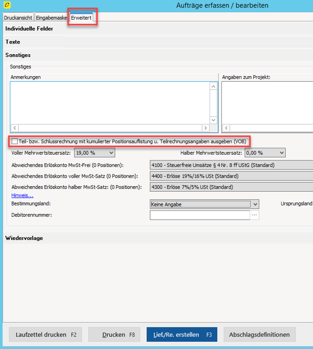Image resolution: width=313 pixels, height=349 pixels.
Task: Open the Voller Mehrwertsteuersatz dropdown
Action: 111,153
